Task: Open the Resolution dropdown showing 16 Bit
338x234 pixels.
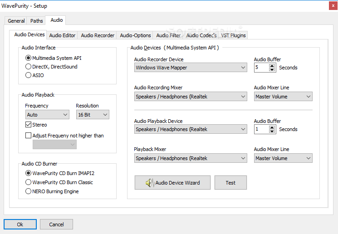Action: click(x=93, y=115)
